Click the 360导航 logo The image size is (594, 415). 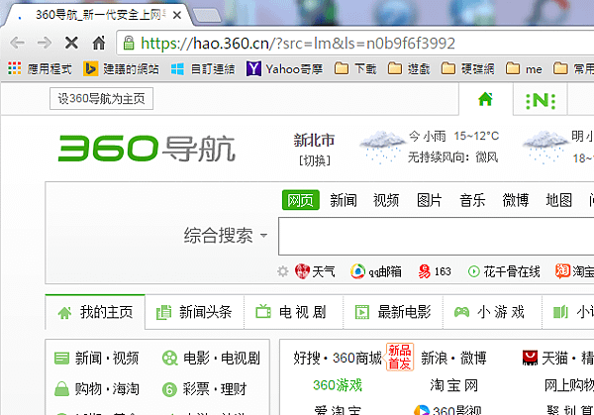[147, 149]
